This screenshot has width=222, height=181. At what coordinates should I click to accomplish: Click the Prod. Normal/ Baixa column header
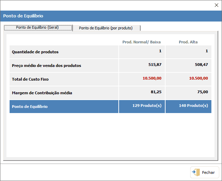[141, 42]
